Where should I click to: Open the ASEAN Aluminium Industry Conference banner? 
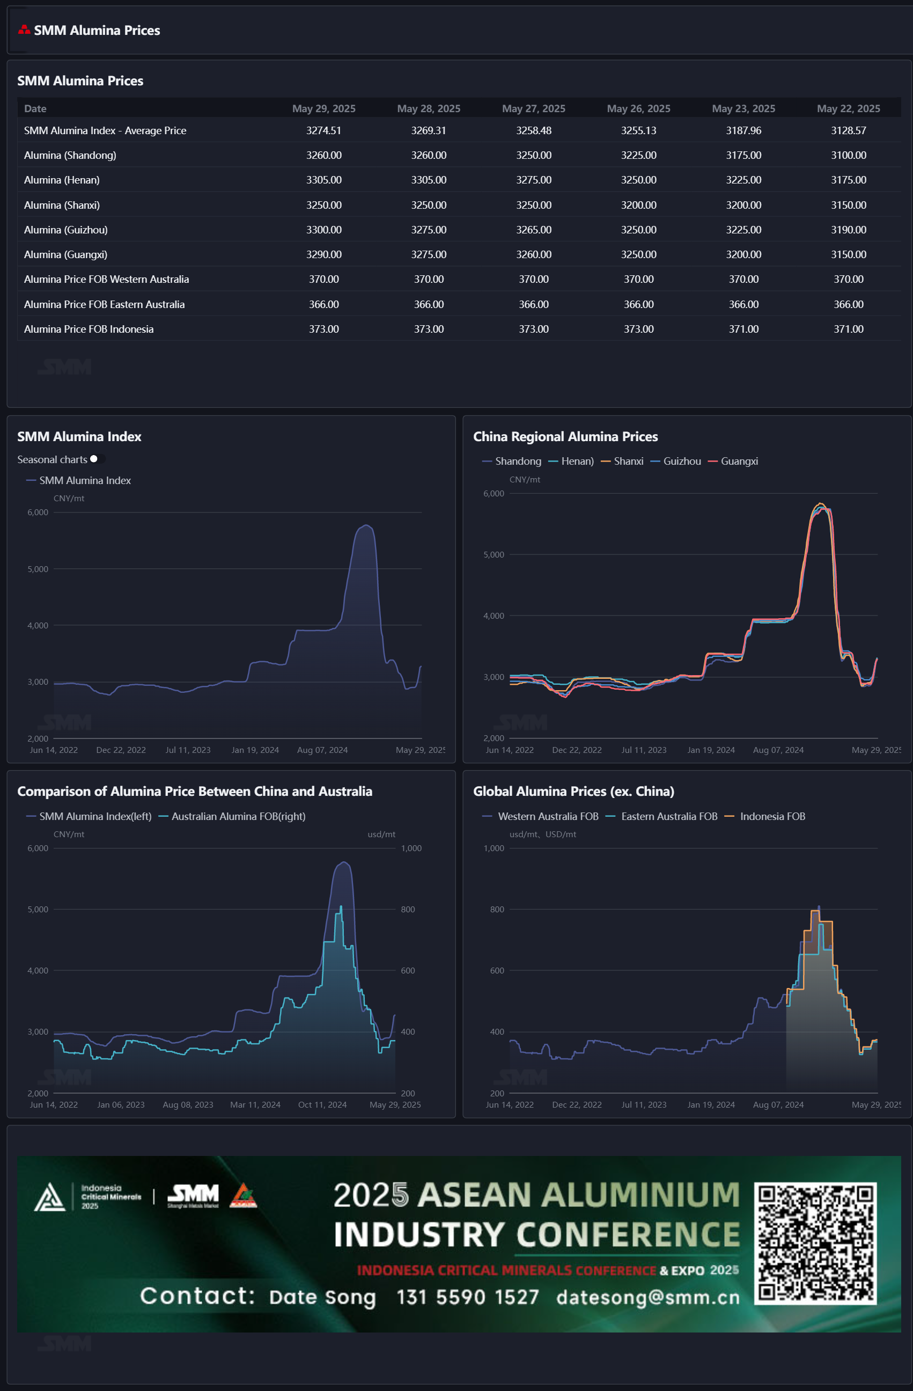coord(459,1244)
